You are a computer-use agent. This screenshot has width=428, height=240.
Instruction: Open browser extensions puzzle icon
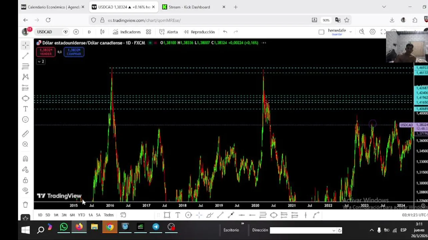pyautogui.click(x=415, y=20)
